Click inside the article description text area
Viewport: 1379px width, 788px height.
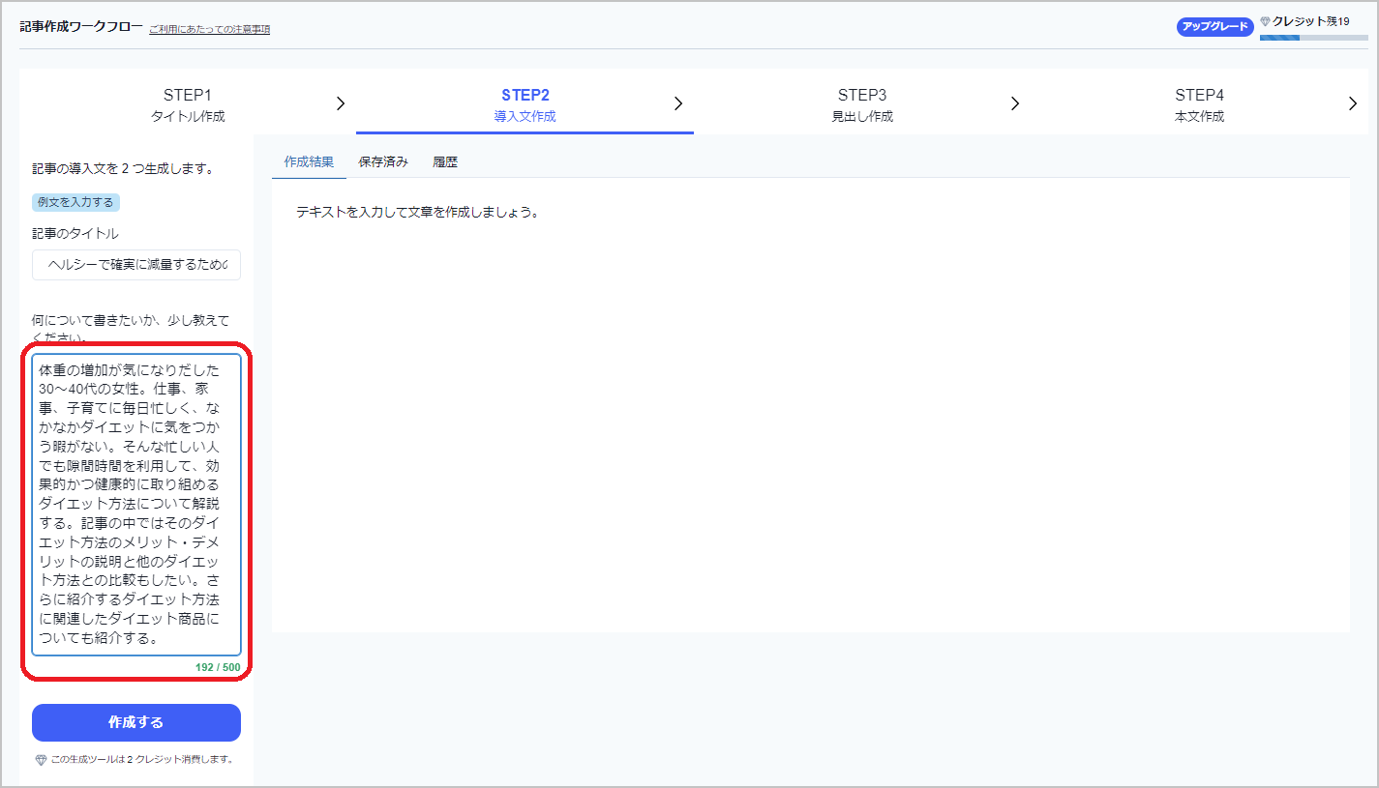(x=136, y=503)
